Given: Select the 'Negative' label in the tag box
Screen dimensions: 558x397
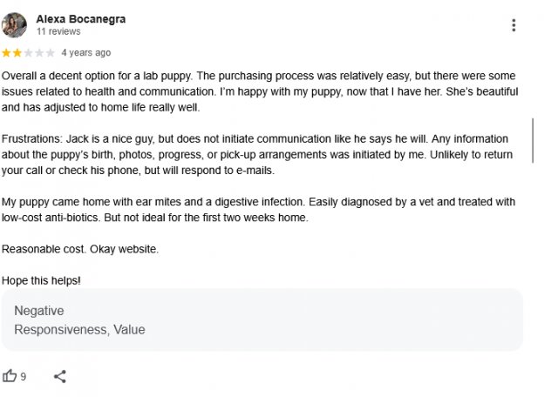Looking at the screenshot, I should tap(39, 311).
